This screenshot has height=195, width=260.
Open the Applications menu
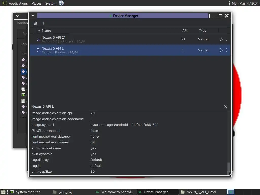(x=18, y=3)
